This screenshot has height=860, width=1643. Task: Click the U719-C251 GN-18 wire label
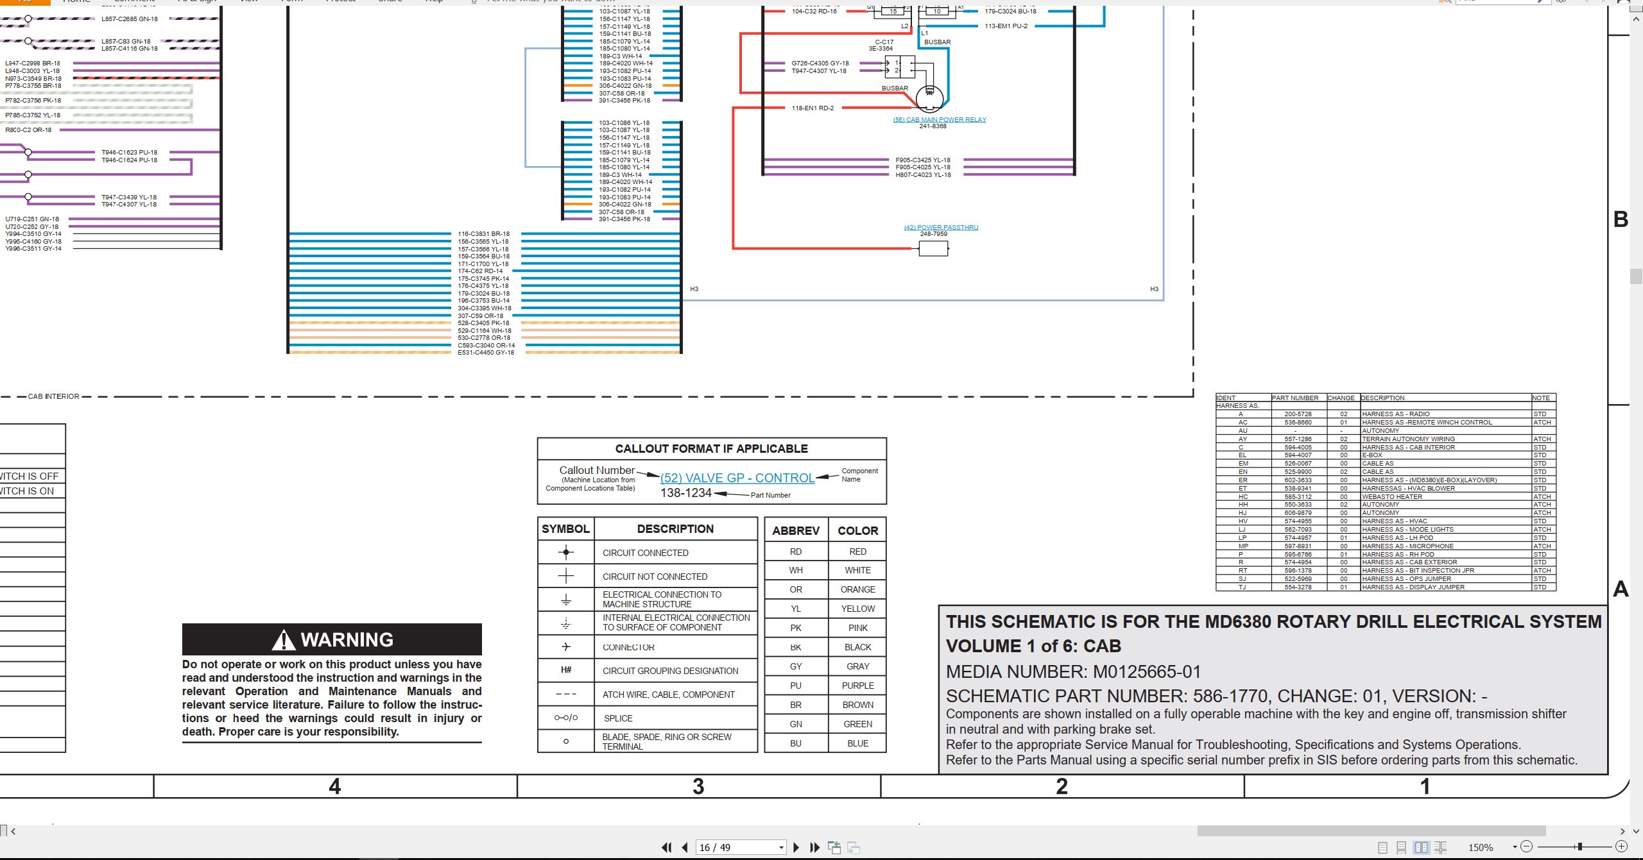pos(32,219)
